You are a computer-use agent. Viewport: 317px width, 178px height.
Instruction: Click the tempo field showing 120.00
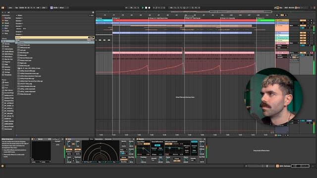point(21,8)
